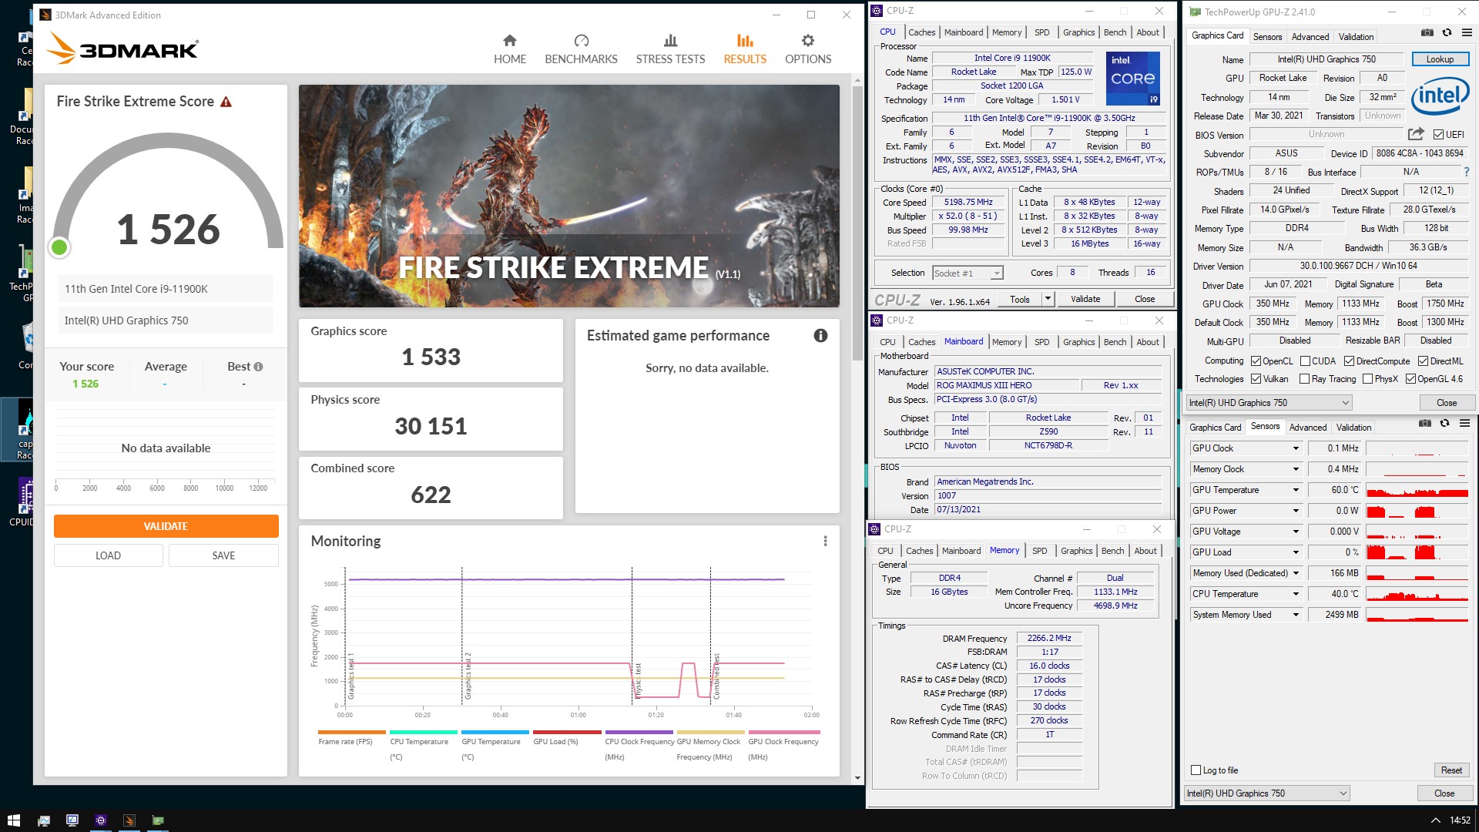Open GPU Power sensor dropdown
The width and height of the screenshot is (1479, 832).
pyautogui.click(x=1296, y=511)
